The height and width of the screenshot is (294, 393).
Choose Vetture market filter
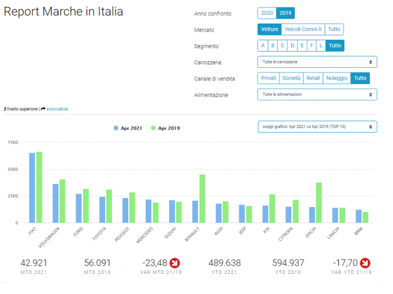[269, 29]
